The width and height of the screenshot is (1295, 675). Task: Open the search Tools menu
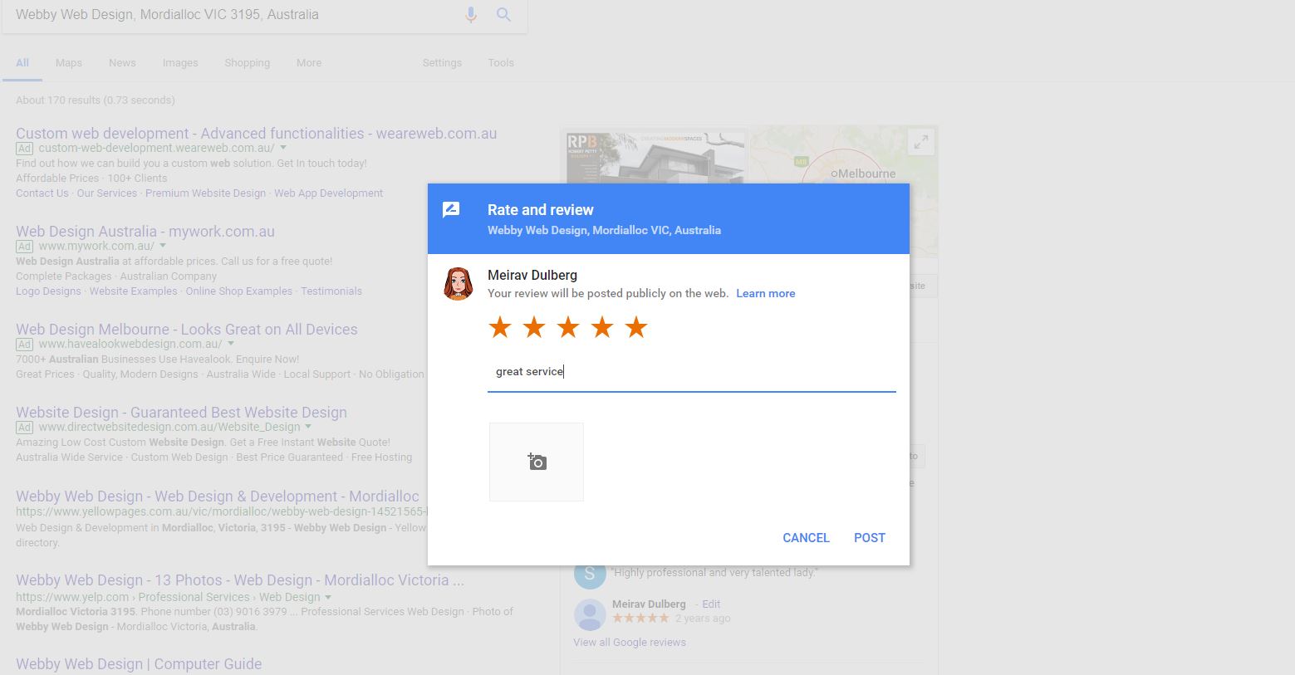coord(501,63)
